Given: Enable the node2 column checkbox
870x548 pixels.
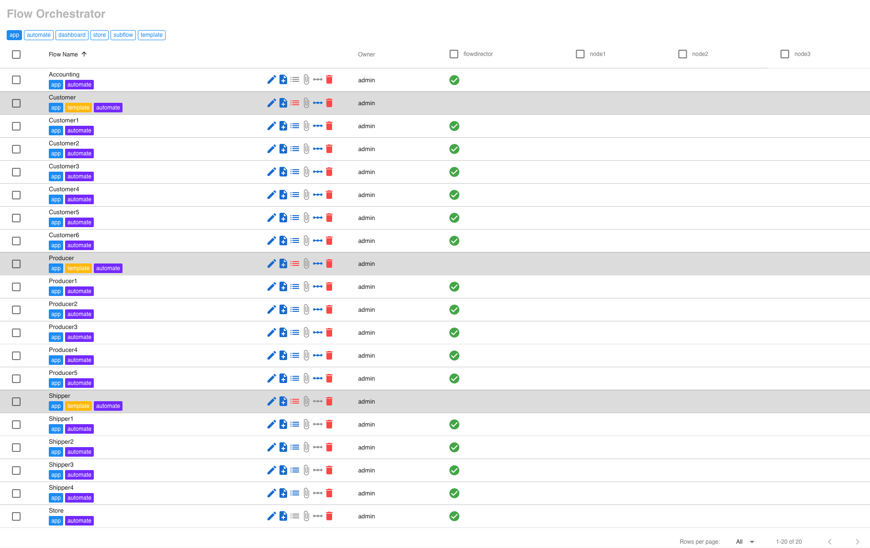Looking at the screenshot, I should point(682,54).
